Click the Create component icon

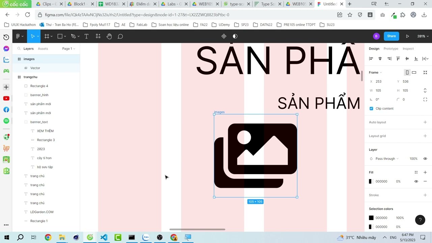pos(224,36)
